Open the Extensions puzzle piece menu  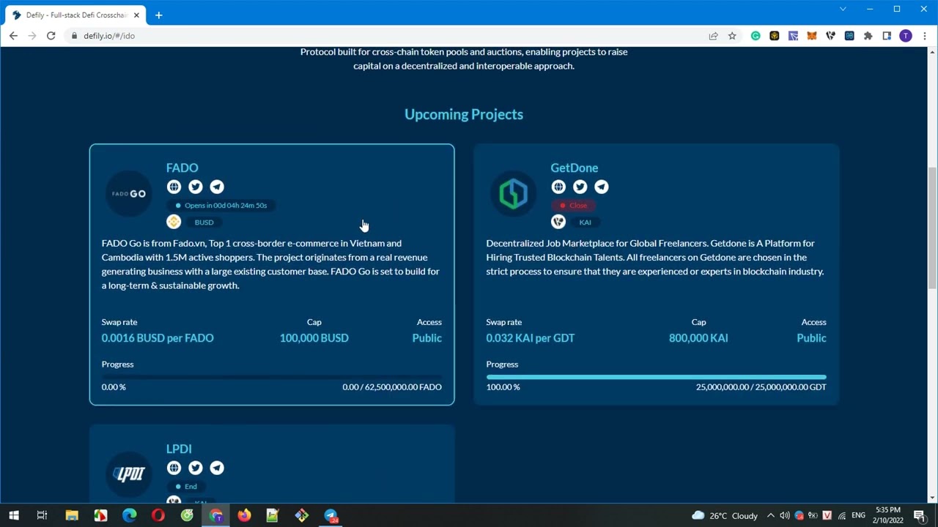tap(868, 36)
